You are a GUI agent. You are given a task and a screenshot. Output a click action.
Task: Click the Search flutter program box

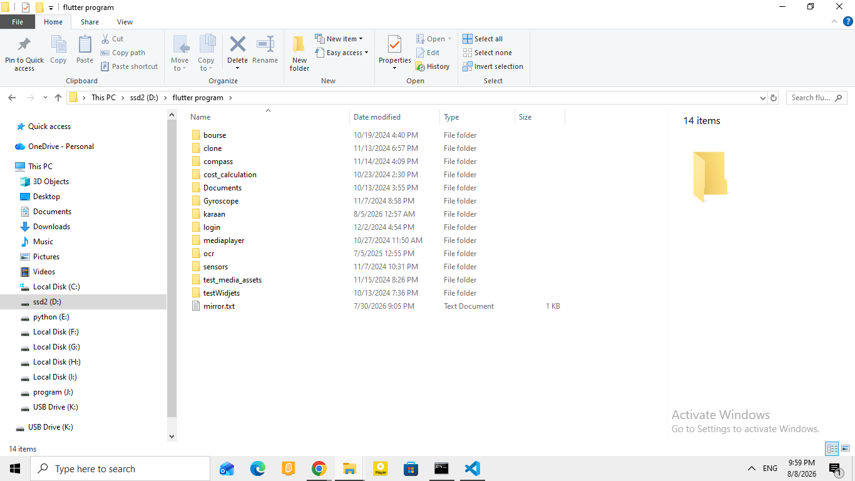click(x=817, y=98)
